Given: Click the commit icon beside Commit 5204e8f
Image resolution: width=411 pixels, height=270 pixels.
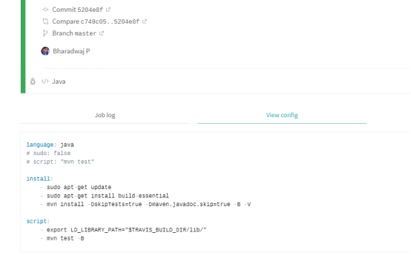Looking at the screenshot, I should [x=45, y=10].
